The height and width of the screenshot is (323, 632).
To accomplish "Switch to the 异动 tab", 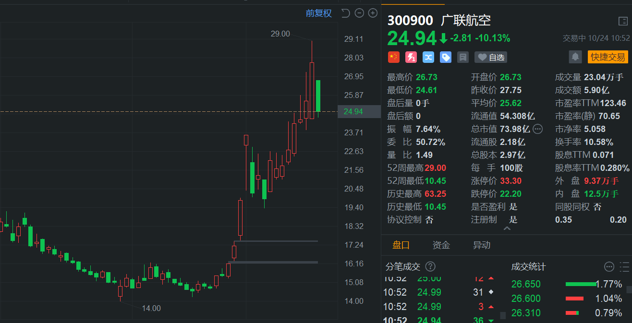I will (x=482, y=245).
